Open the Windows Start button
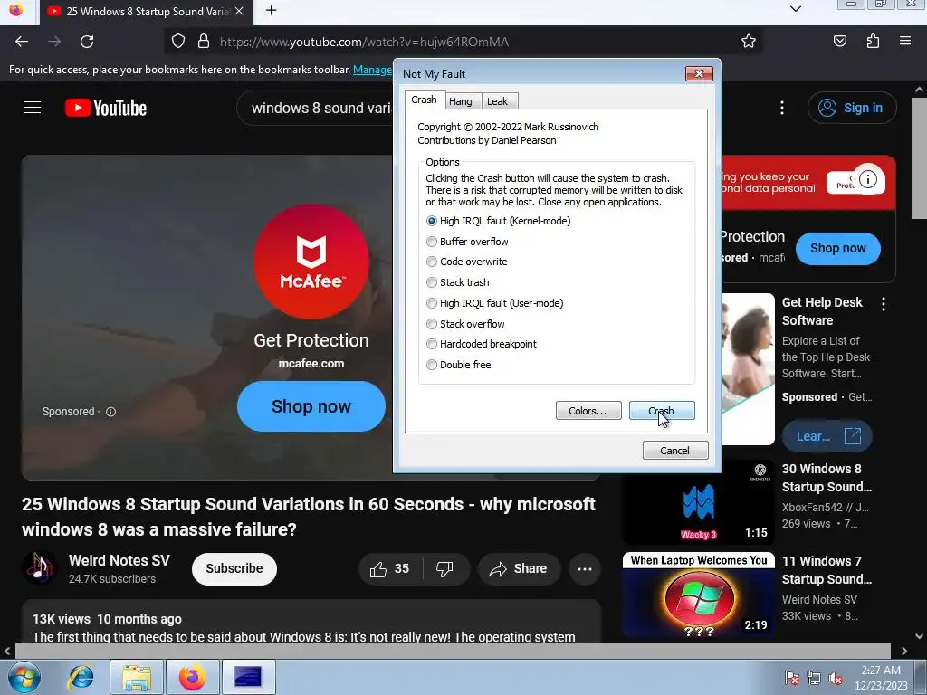This screenshot has height=695, width=927. [24, 678]
